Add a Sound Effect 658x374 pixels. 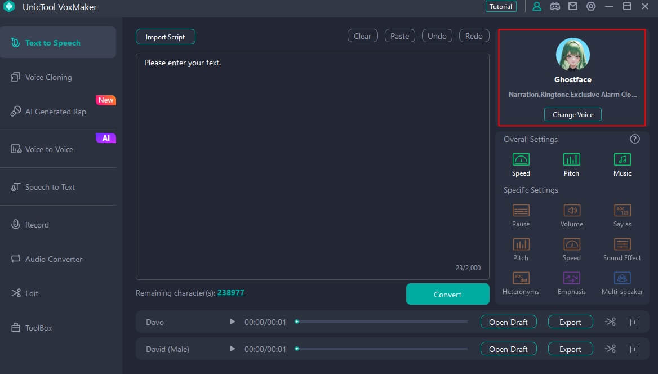[622, 249]
